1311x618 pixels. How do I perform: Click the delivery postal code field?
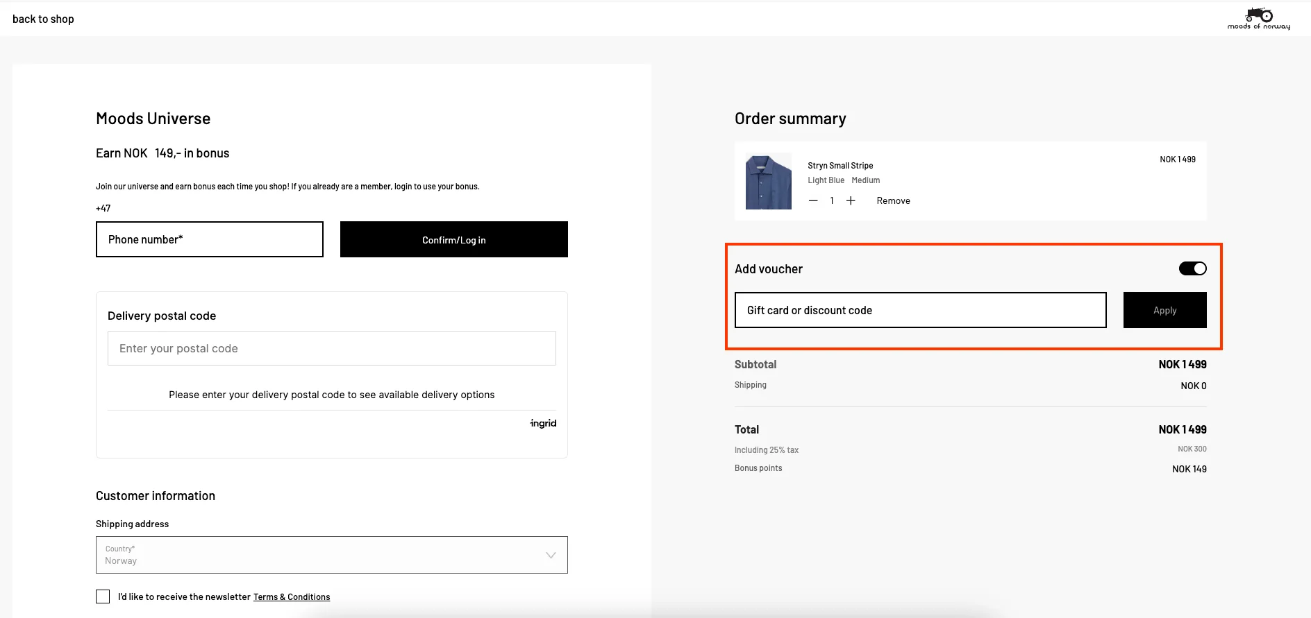click(x=332, y=348)
